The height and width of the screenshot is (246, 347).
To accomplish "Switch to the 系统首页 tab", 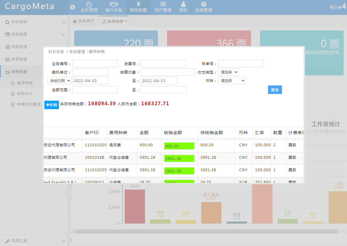I will coord(84,21).
